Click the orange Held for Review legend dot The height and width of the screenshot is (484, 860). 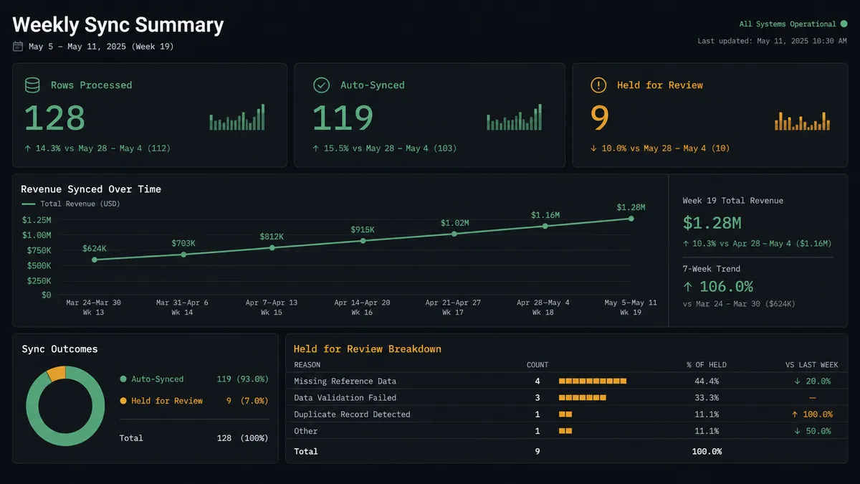123,401
